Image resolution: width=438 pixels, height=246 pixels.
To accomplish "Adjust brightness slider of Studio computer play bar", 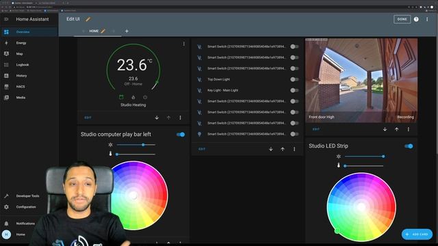I will (136, 145).
